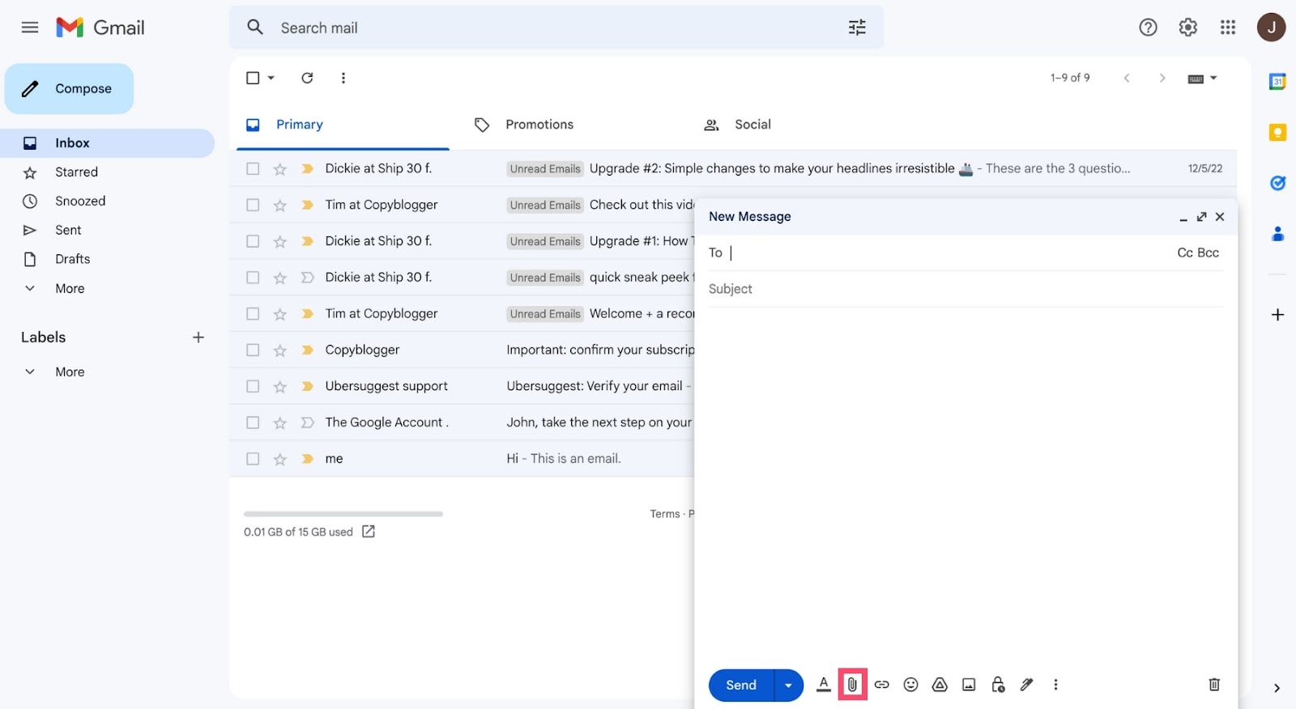Open more send options dropdown arrow
Image resolution: width=1296 pixels, height=709 pixels.
[x=788, y=686]
